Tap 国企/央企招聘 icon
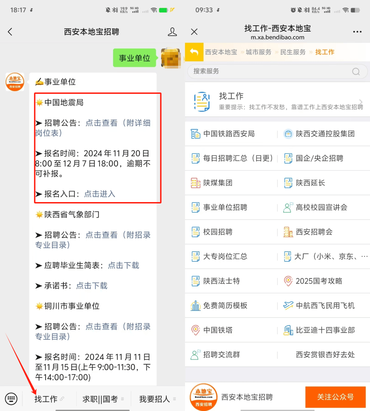Screen dimensions: 370x411 pos(288,158)
